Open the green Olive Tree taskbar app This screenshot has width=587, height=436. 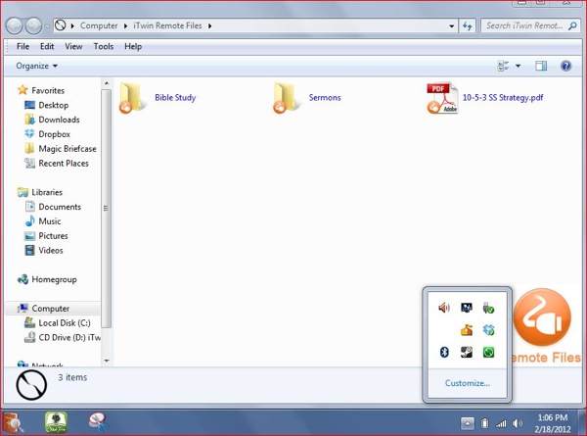[x=56, y=422]
